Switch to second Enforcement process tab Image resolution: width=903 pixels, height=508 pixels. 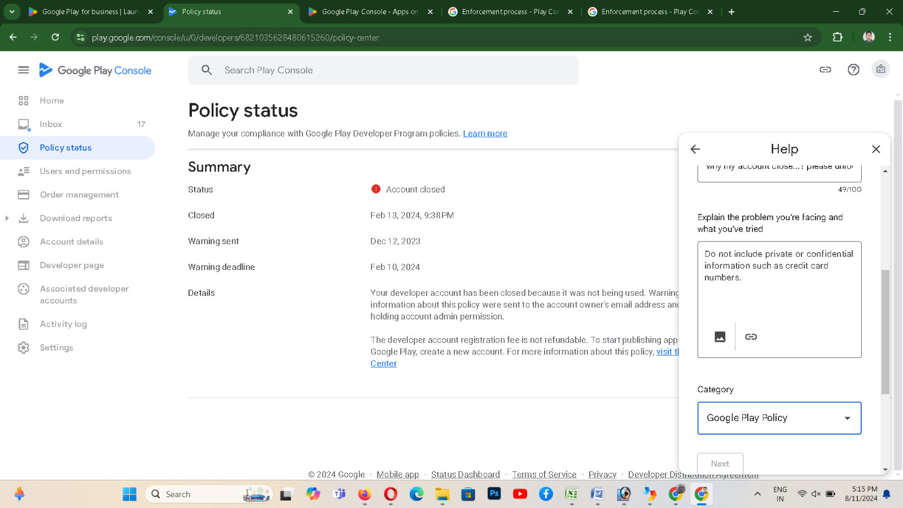point(649,12)
